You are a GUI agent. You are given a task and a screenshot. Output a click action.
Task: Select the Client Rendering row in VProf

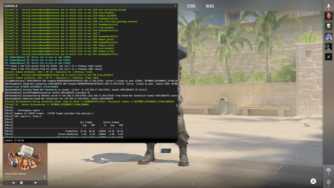point(64,134)
